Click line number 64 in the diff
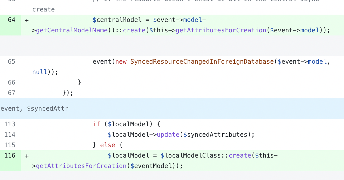Image resolution: width=344 pixels, height=180 pixels. point(12,20)
